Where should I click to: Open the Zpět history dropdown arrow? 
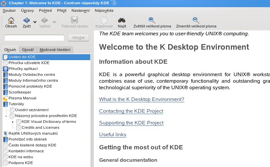tap(35, 22)
